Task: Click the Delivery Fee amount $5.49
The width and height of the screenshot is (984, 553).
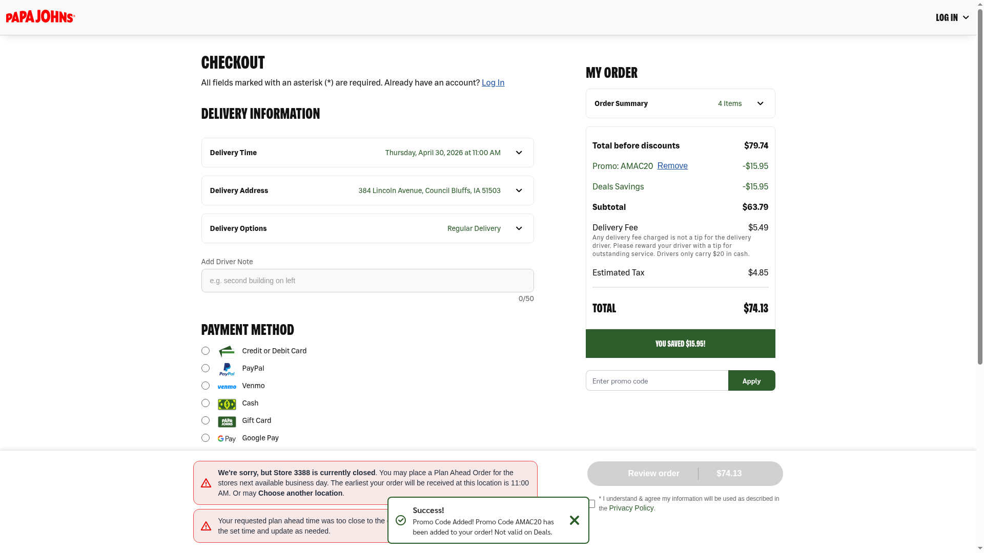Action: click(x=758, y=227)
